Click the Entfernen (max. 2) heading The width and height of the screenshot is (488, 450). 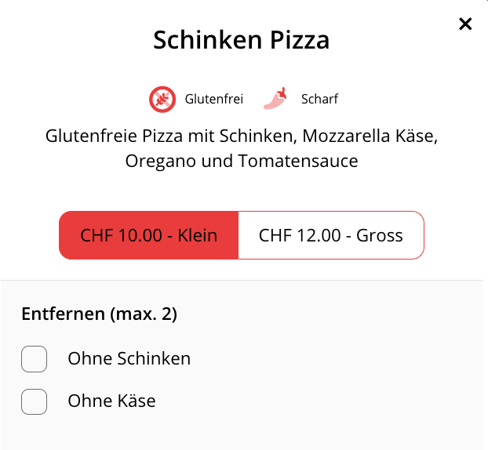pyautogui.click(x=100, y=314)
